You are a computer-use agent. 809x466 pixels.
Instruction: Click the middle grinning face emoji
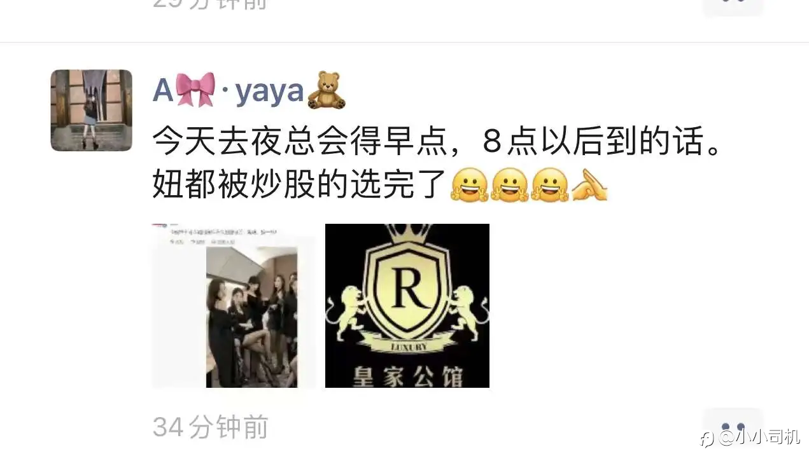coord(509,186)
